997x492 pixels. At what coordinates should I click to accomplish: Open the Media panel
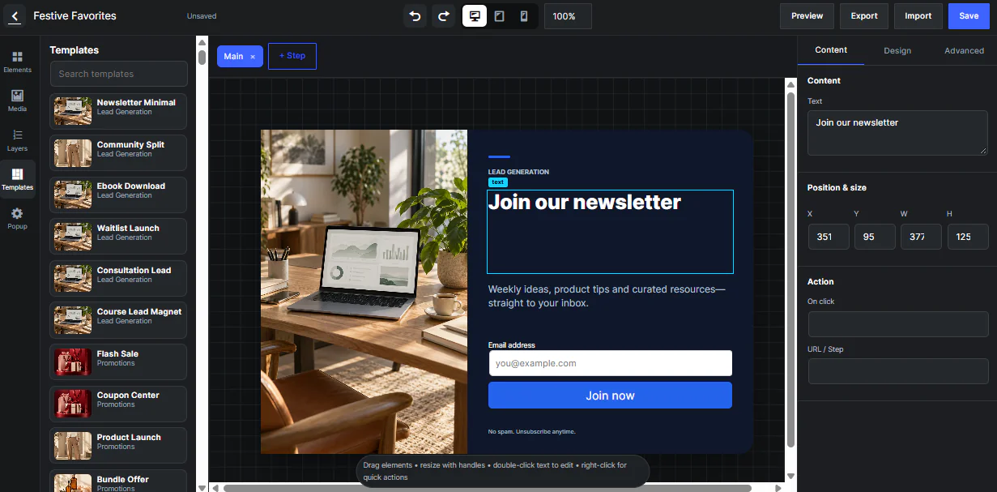(x=18, y=101)
